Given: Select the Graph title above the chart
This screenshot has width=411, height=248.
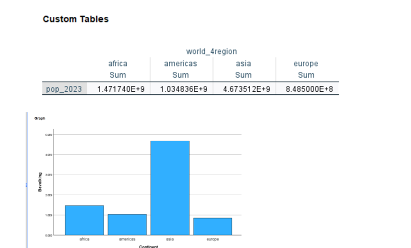Looking at the screenshot, I should pyautogui.click(x=39, y=118).
